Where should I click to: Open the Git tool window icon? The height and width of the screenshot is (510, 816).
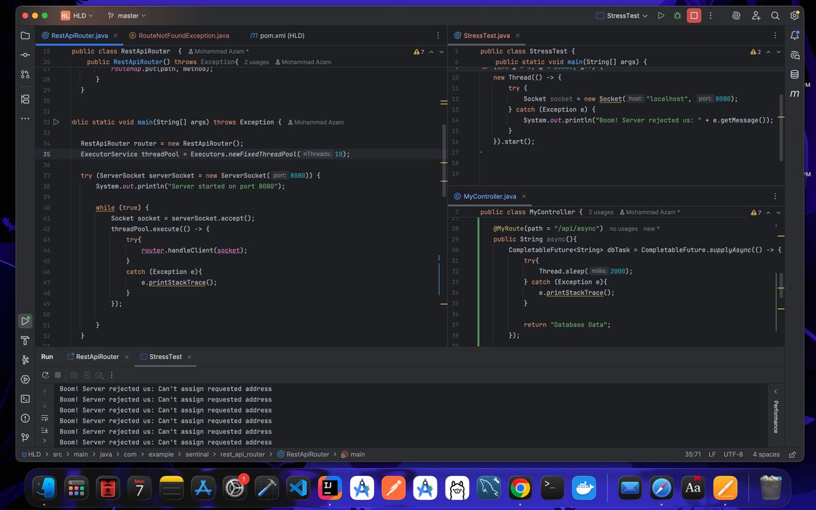pyautogui.click(x=25, y=437)
